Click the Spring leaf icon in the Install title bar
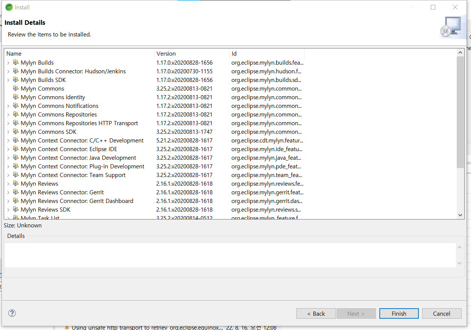 pyautogui.click(x=9, y=7)
